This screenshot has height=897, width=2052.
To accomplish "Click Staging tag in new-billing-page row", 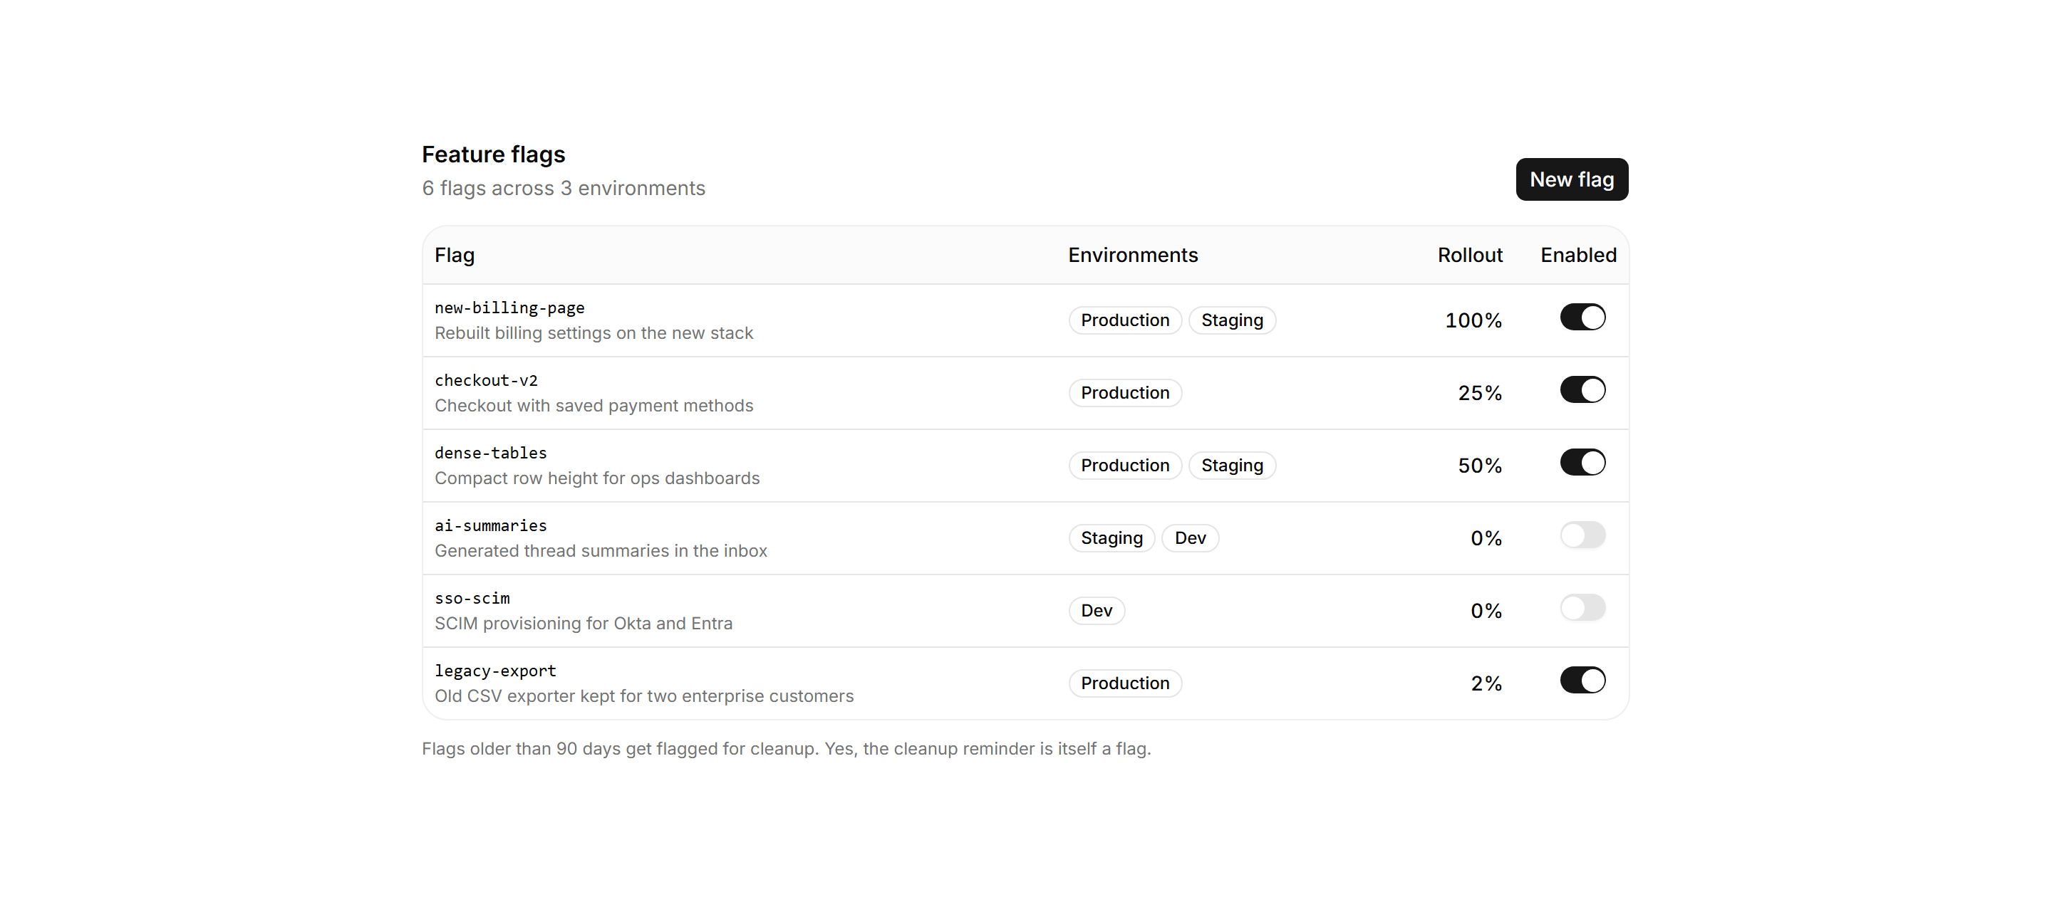I will pyautogui.click(x=1231, y=320).
